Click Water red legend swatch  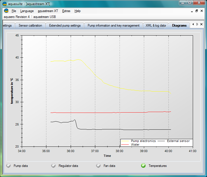point(125,145)
